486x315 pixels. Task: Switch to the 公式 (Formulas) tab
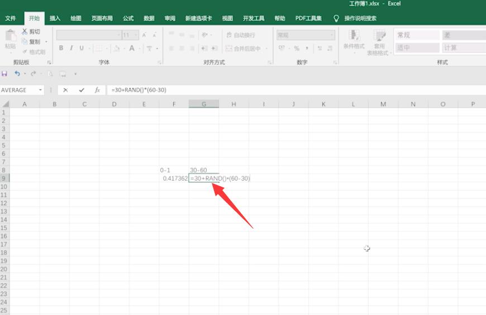(x=128, y=18)
